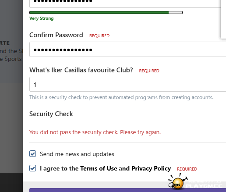226x192 pixels.
Task: Click the Iker Casillas club answer field
Action: tap(128, 84)
